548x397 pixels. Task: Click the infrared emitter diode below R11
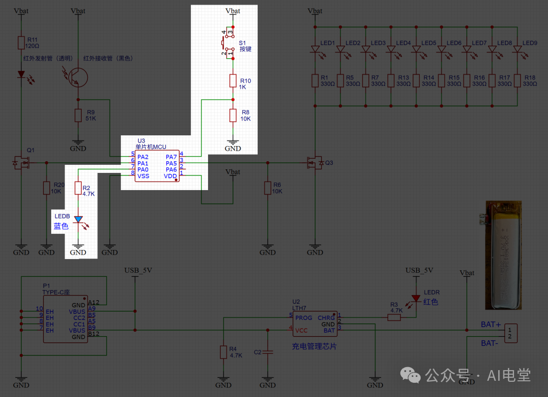[x=21, y=74]
